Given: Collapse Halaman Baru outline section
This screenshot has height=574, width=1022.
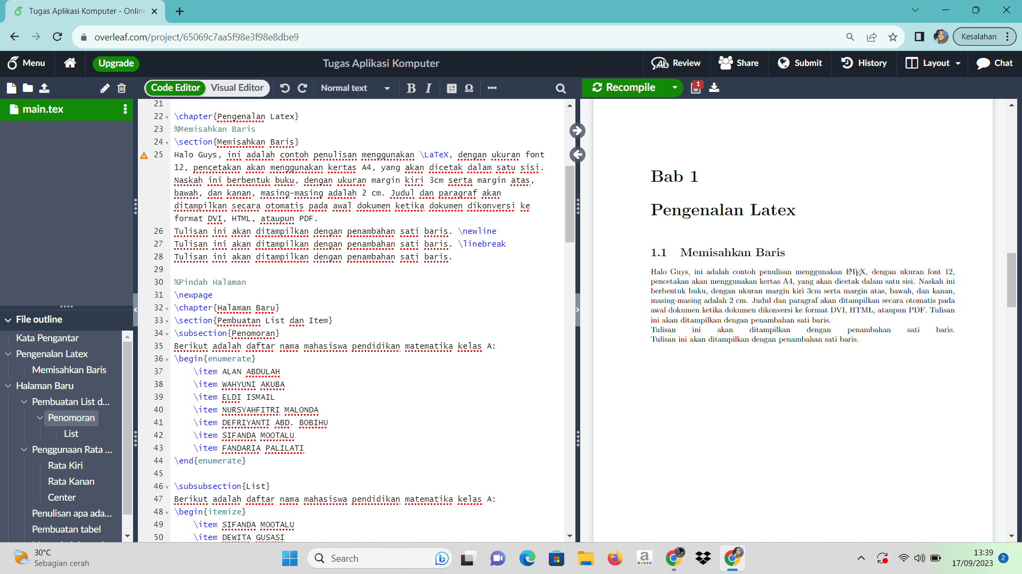Looking at the screenshot, I should click(x=9, y=386).
